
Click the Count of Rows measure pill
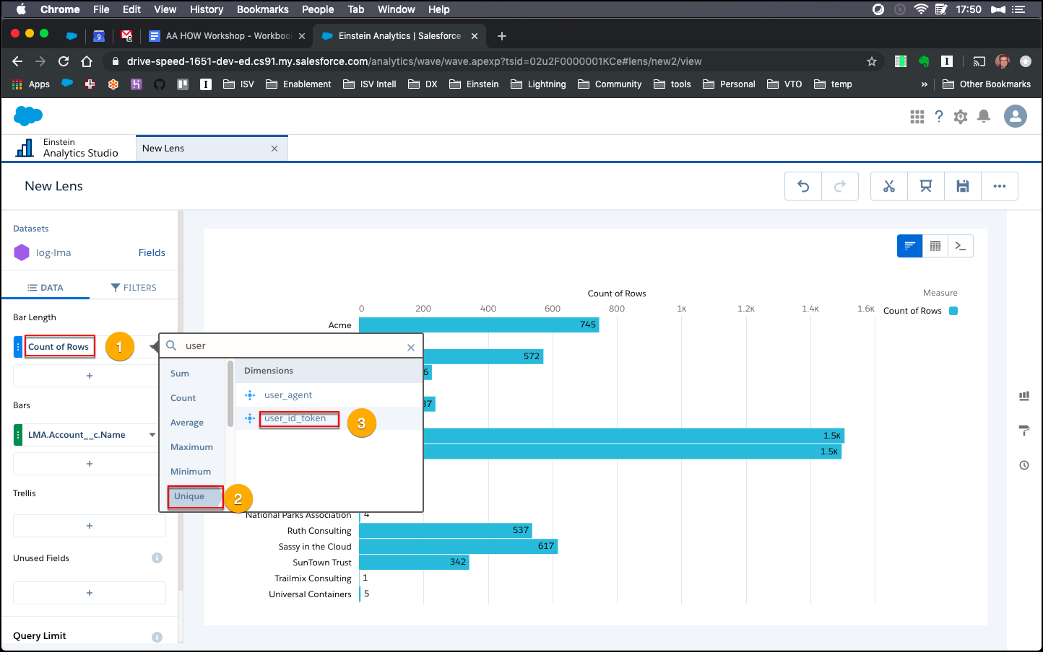[x=59, y=347]
